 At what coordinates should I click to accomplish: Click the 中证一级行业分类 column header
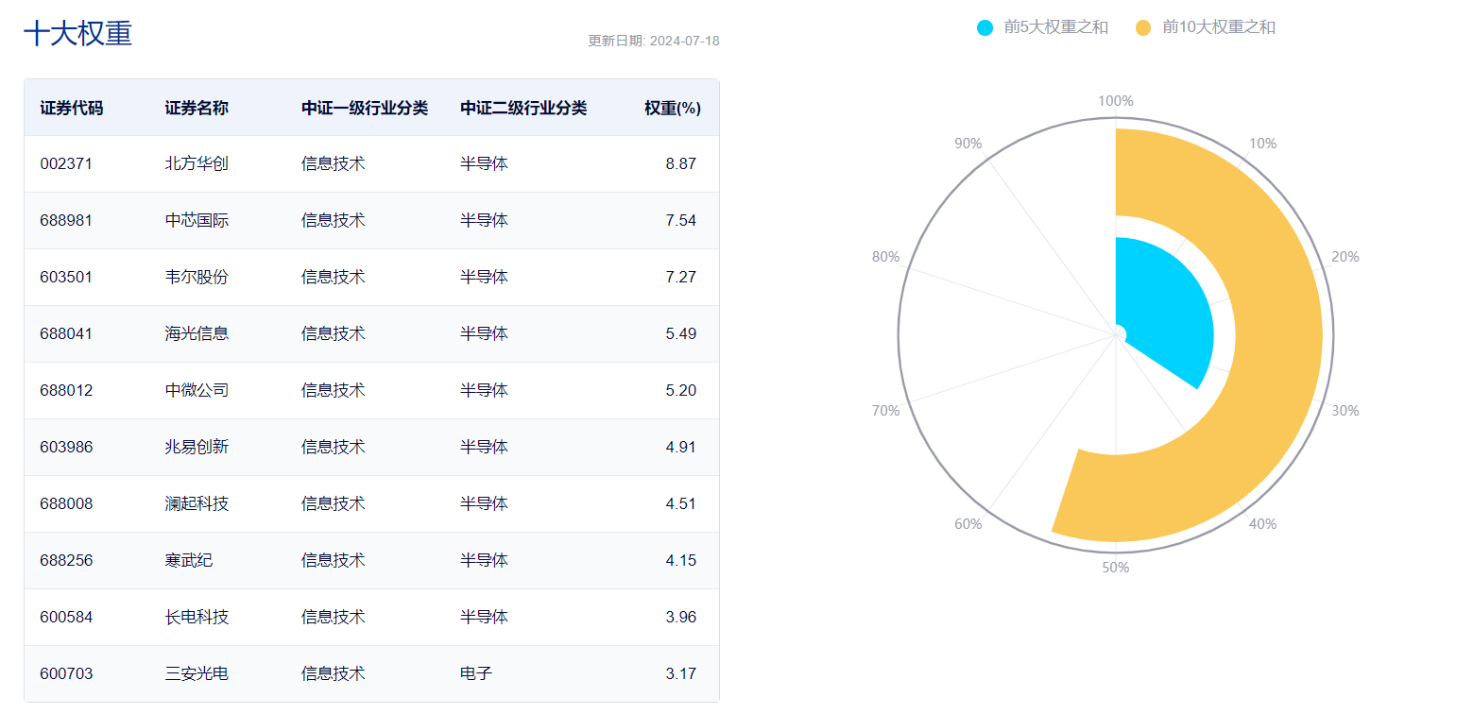[365, 108]
